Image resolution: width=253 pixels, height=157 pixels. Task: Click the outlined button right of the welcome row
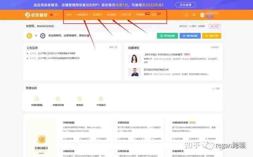point(215,26)
